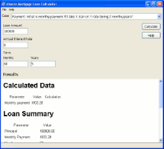Click the application icon in title bar

click(3, 4)
